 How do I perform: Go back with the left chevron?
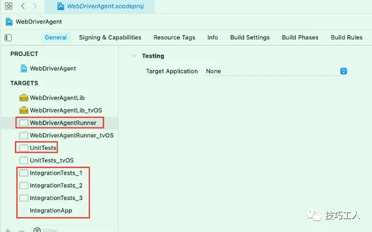23,6
